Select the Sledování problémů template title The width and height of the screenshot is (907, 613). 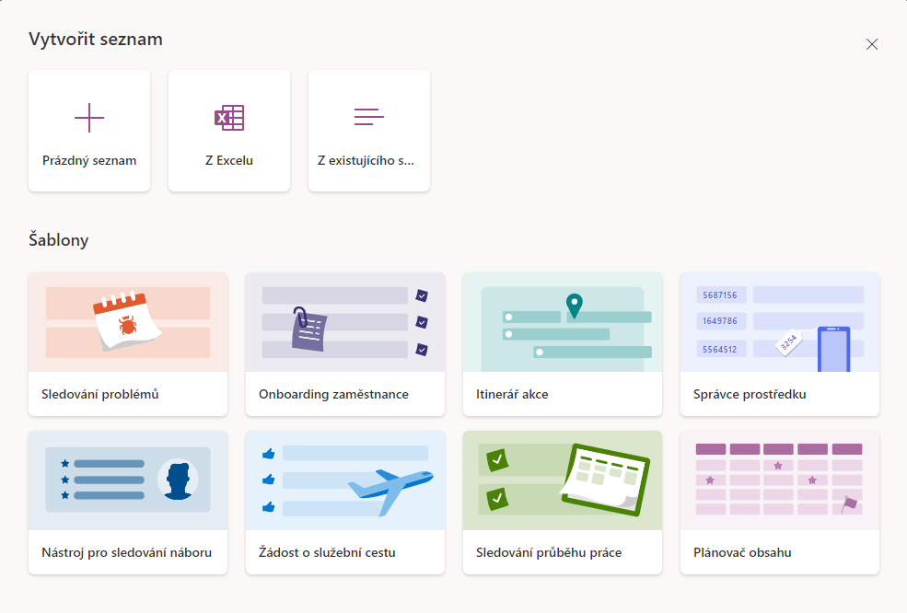point(100,394)
